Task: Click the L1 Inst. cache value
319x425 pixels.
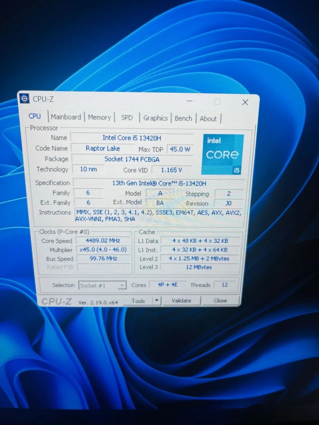Action: pos(200,250)
